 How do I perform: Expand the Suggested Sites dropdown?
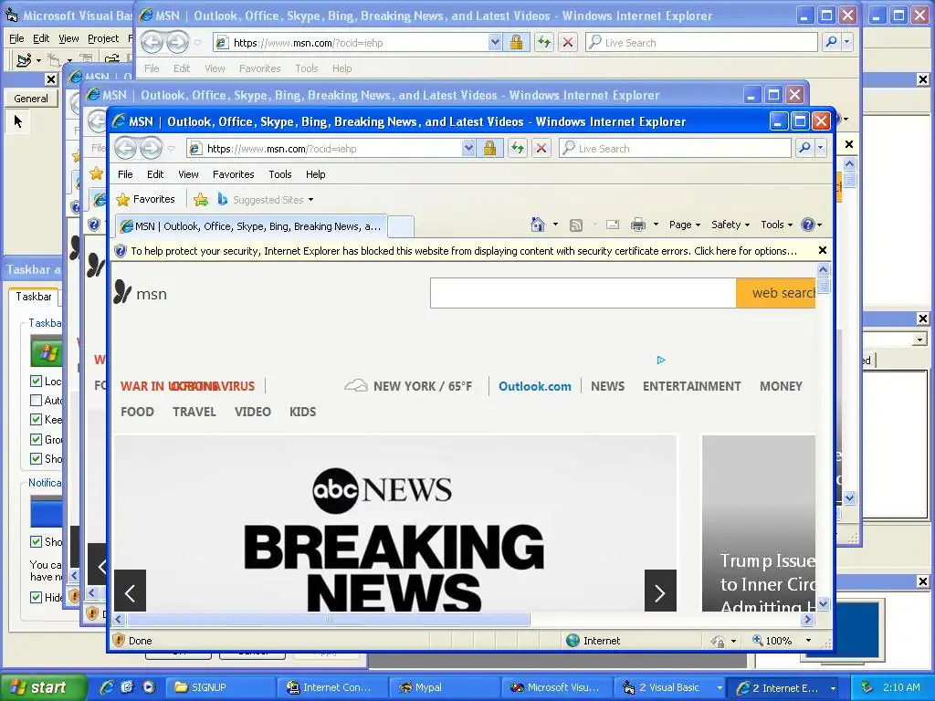pyautogui.click(x=310, y=200)
